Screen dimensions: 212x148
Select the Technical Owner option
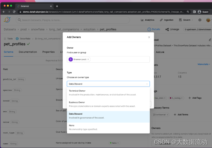tap(108, 92)
